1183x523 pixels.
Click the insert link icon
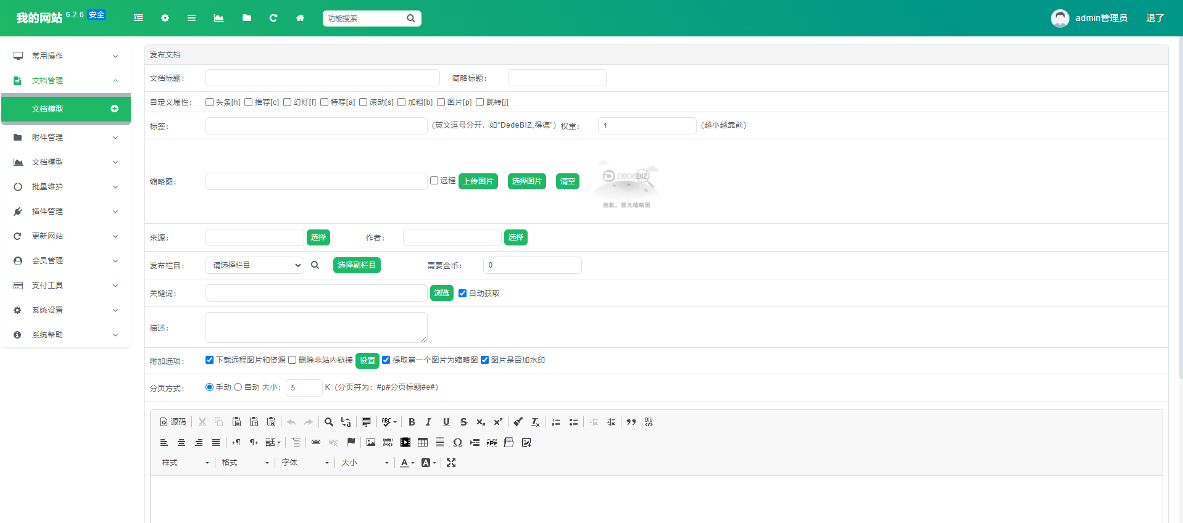(316, 443)
